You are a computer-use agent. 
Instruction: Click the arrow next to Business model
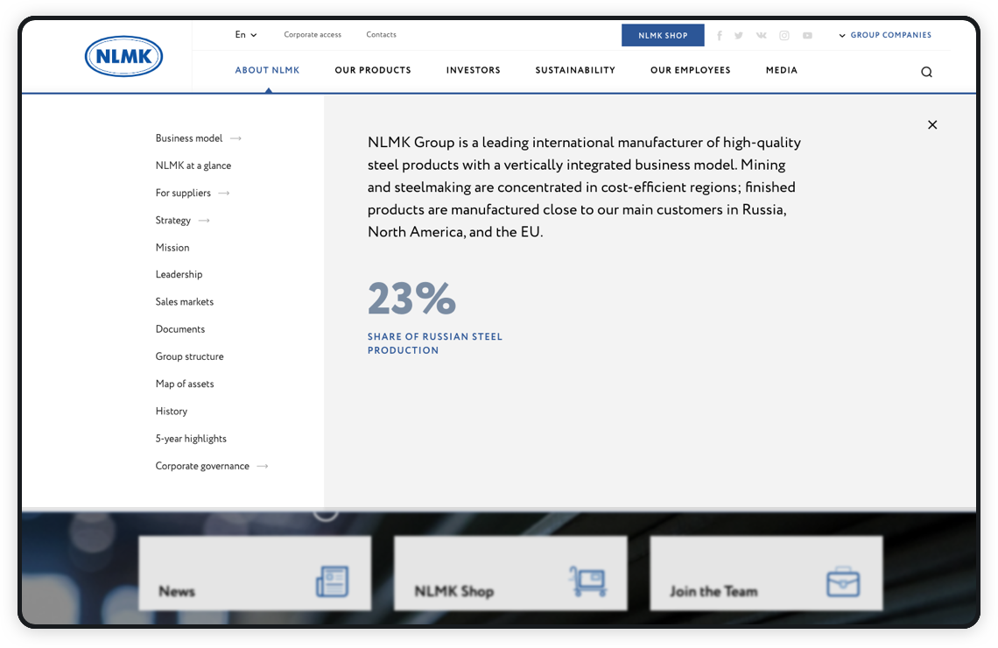tap(235, 138)
